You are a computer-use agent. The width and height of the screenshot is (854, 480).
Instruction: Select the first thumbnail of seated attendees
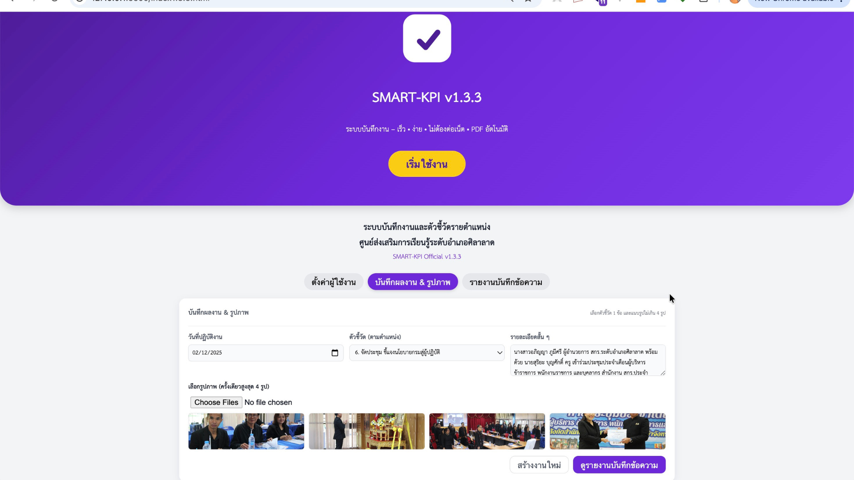(246, 431)
